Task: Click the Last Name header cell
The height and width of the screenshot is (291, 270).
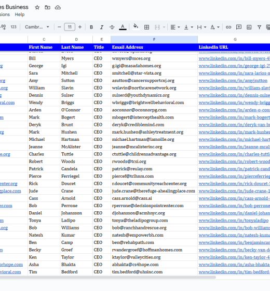Action: point(76,47)
